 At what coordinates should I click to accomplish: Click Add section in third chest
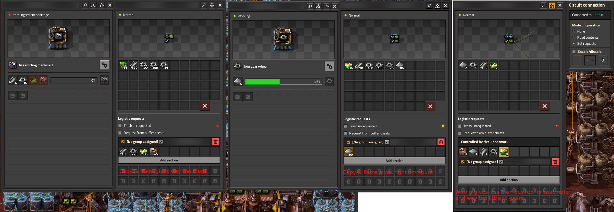[x=509, y=180]
